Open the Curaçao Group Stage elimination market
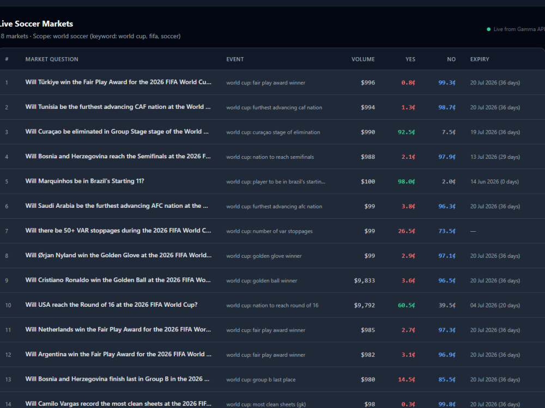This screenshot has width=545, height=408. 117,132
